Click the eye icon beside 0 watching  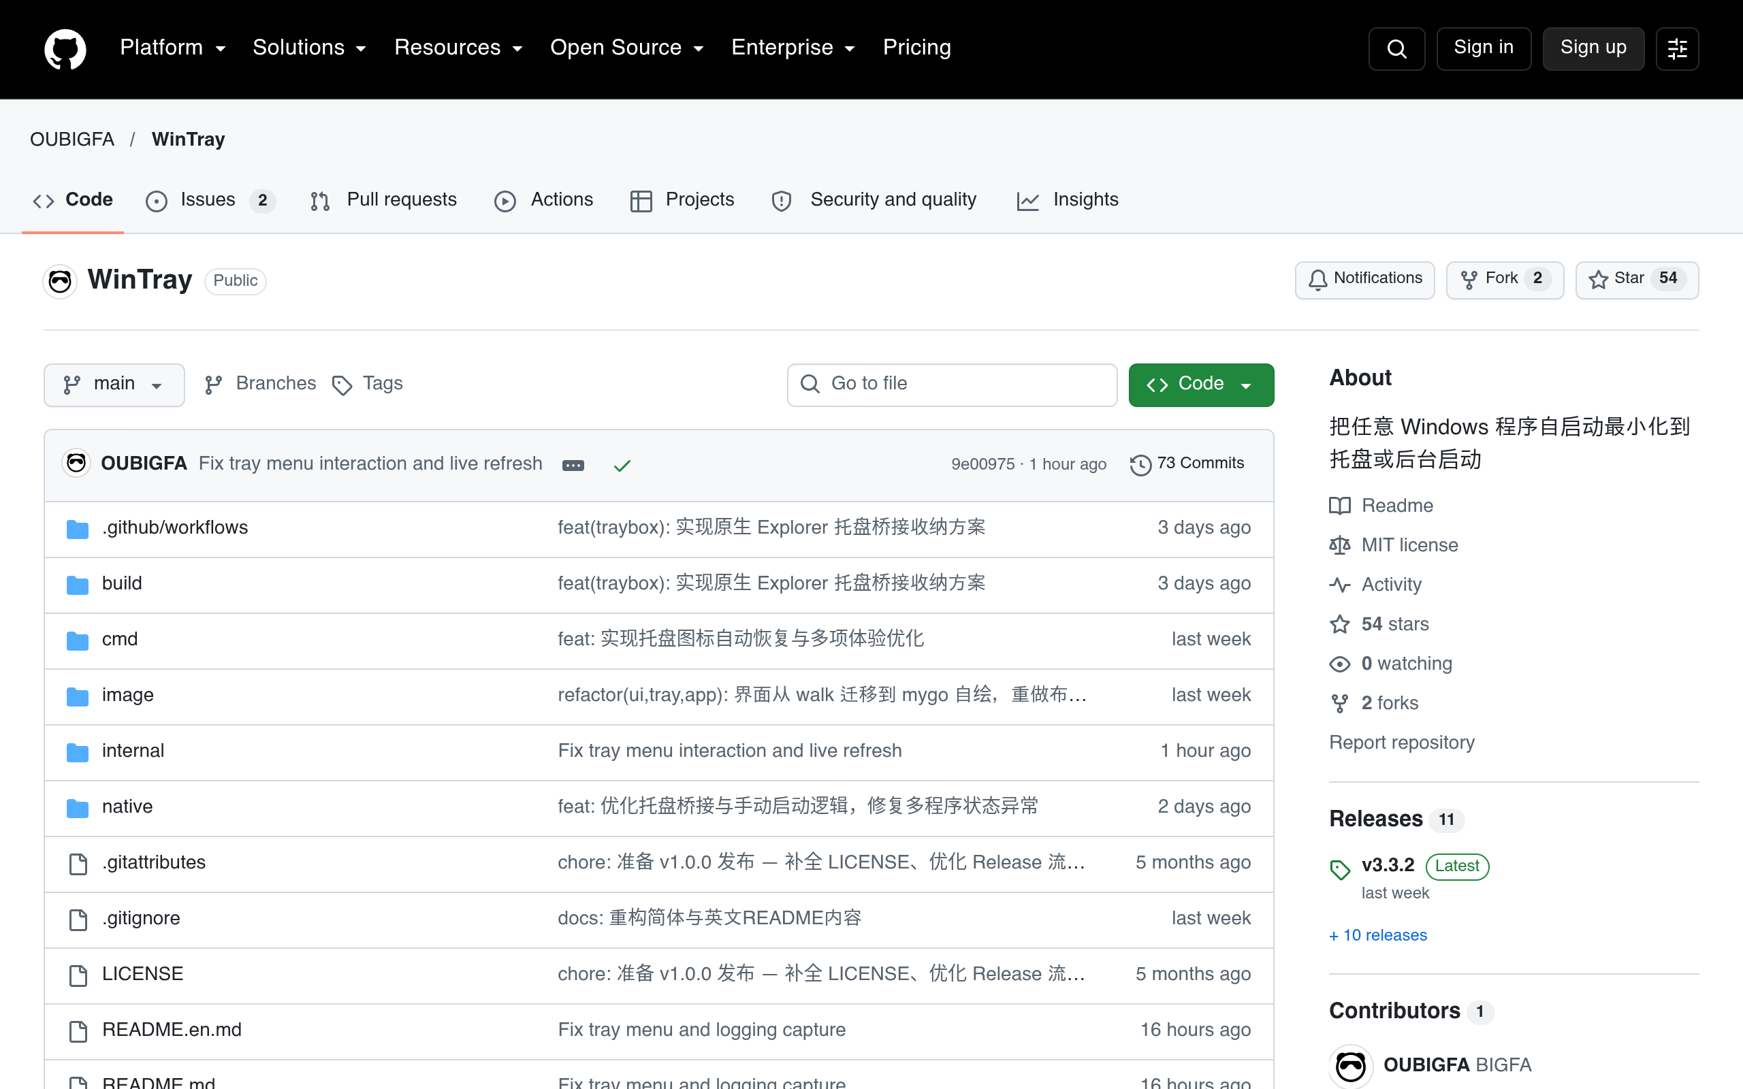tap(1340, 664)
